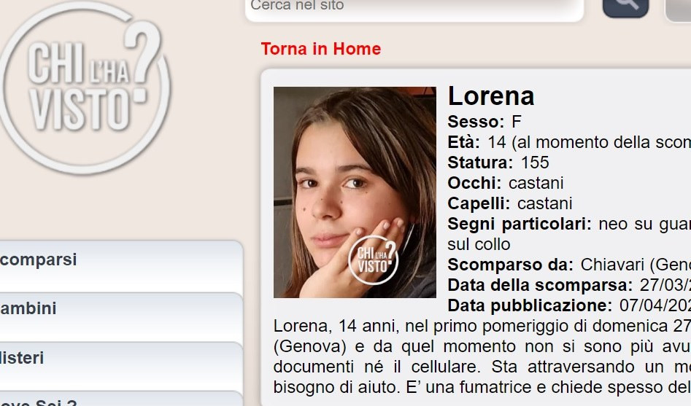Click the 'Data pubblicazione' line
This screenshot has height=406, width=691.
coord(569,305)
